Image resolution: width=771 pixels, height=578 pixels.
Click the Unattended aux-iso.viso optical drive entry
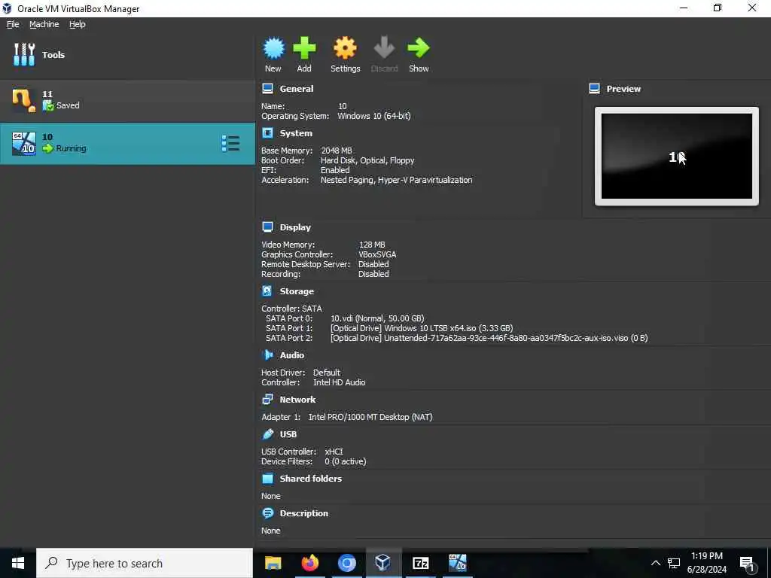click(x=489, y=338)
